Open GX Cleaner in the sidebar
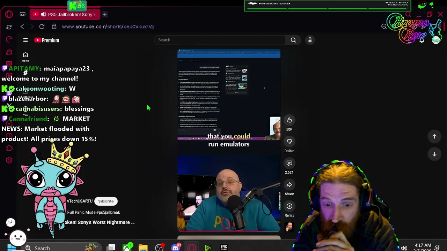The height and width of the screenshot is (251, 447). [x=9, y=52]
